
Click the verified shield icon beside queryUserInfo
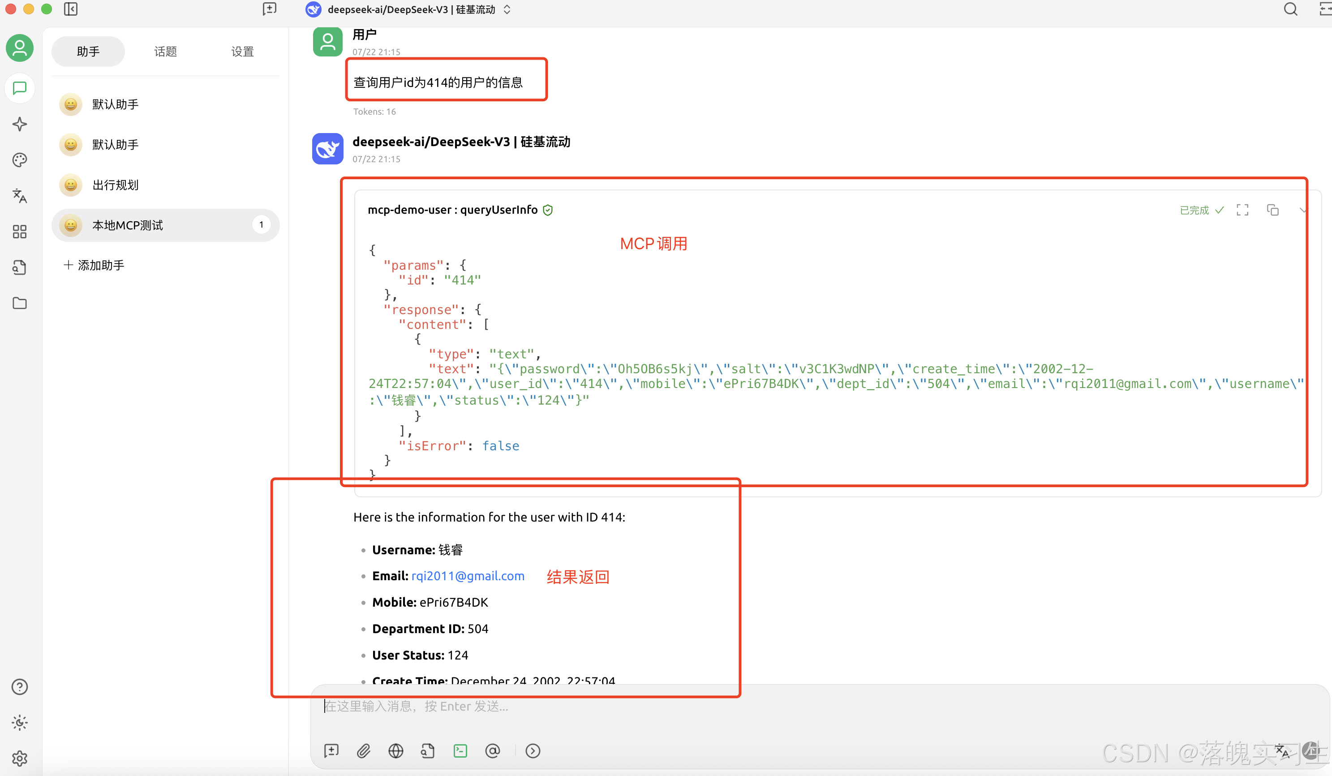click(x=548, y=210)
